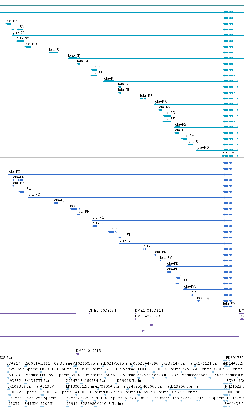Select the lola-PJ protein label
This screenshot has height=408, width=244.
coord(59,200)
